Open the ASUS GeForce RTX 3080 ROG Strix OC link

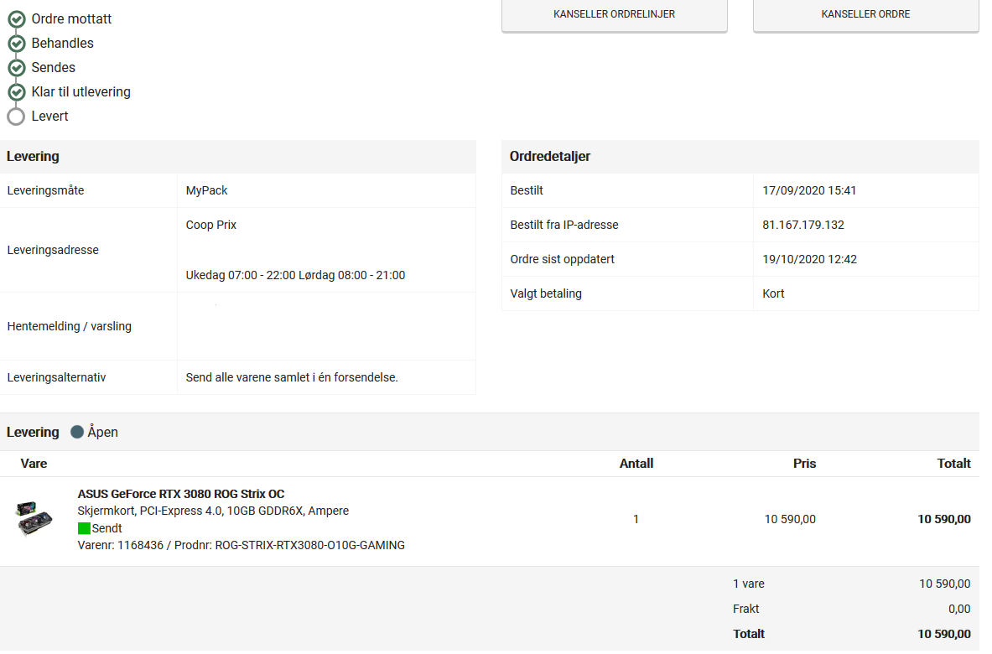tap(181, 494)
